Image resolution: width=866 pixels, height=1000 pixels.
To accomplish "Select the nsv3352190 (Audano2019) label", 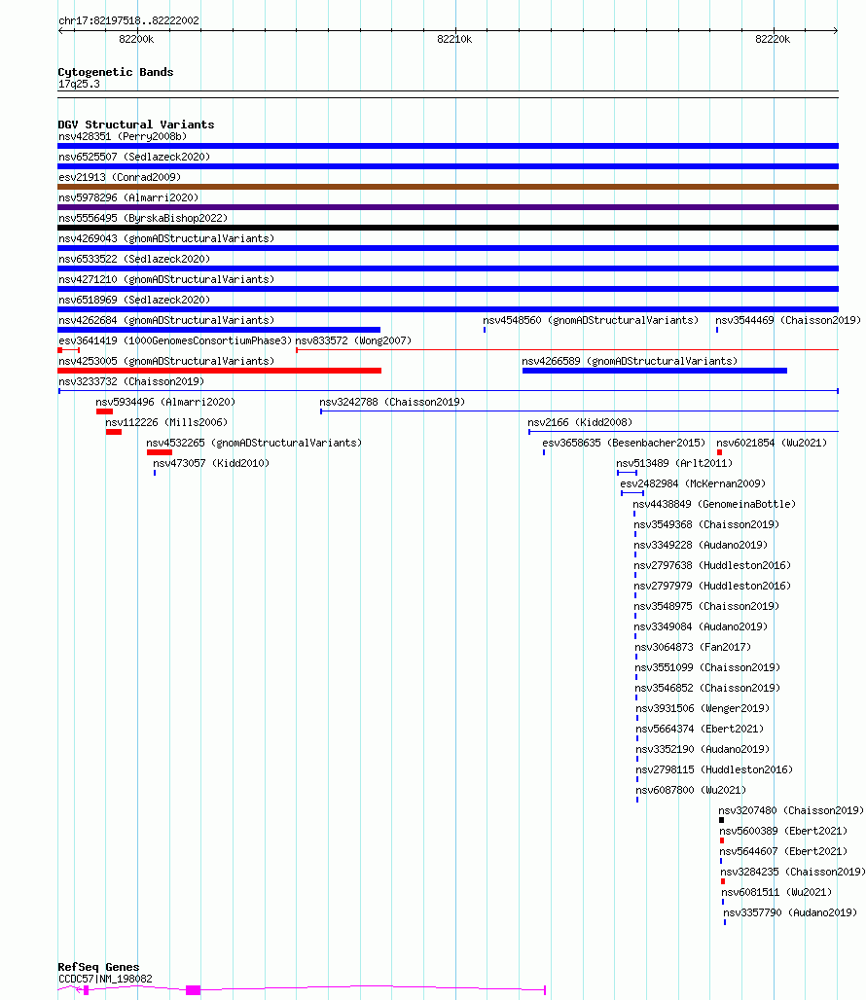I will point(703,749).
